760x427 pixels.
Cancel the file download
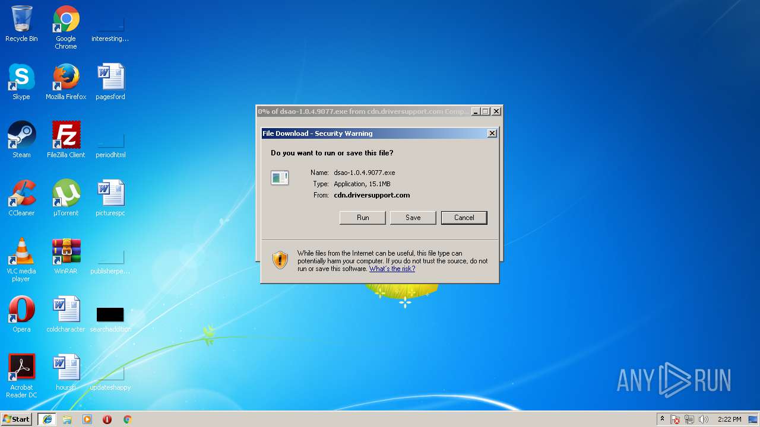[464, 218]
